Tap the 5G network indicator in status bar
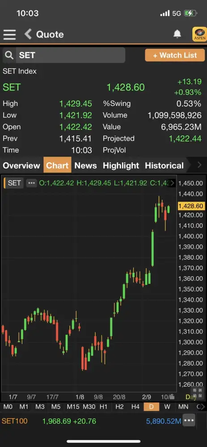Screen dimensions: 207x447 (177, 13)
